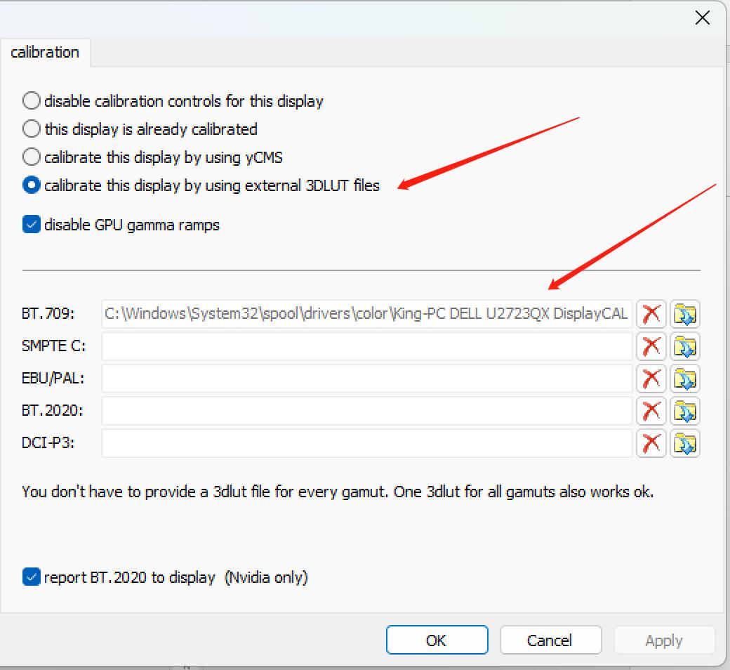
Task: Click the BT.2020 path field
Action: pos(367,410)
